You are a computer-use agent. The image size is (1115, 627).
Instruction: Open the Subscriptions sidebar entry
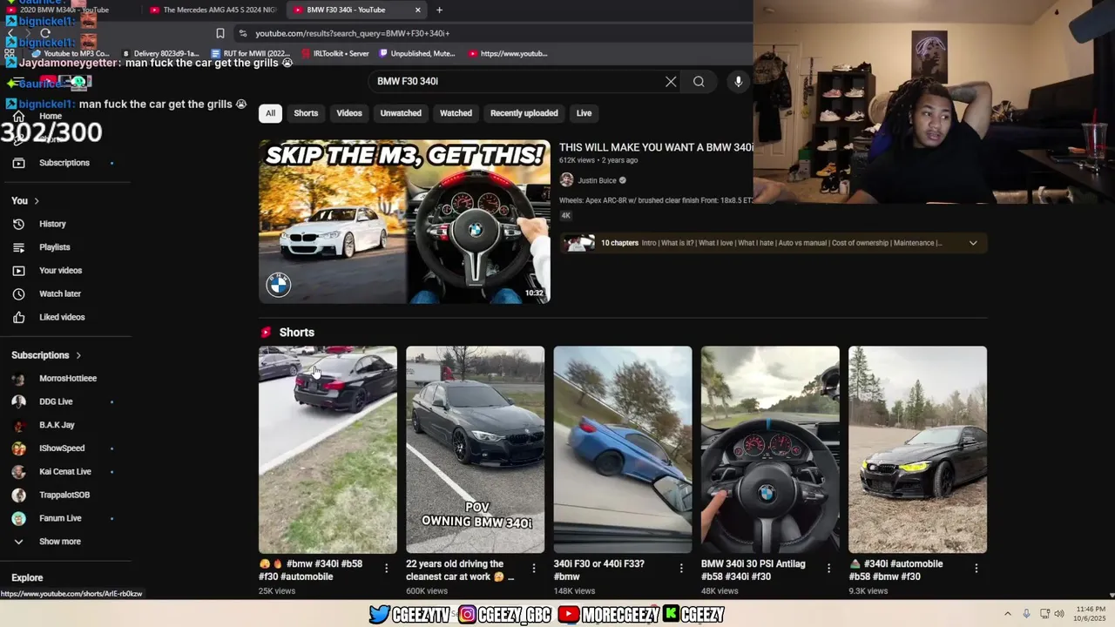[64, 163]
